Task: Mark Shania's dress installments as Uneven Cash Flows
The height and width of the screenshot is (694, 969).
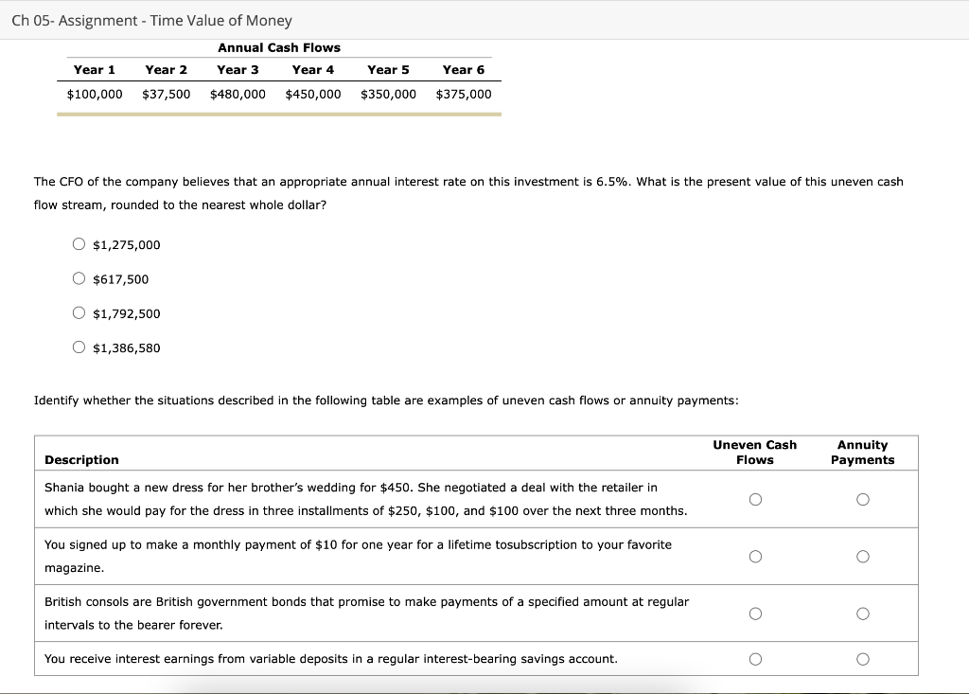Action: (x=754, y=499)
